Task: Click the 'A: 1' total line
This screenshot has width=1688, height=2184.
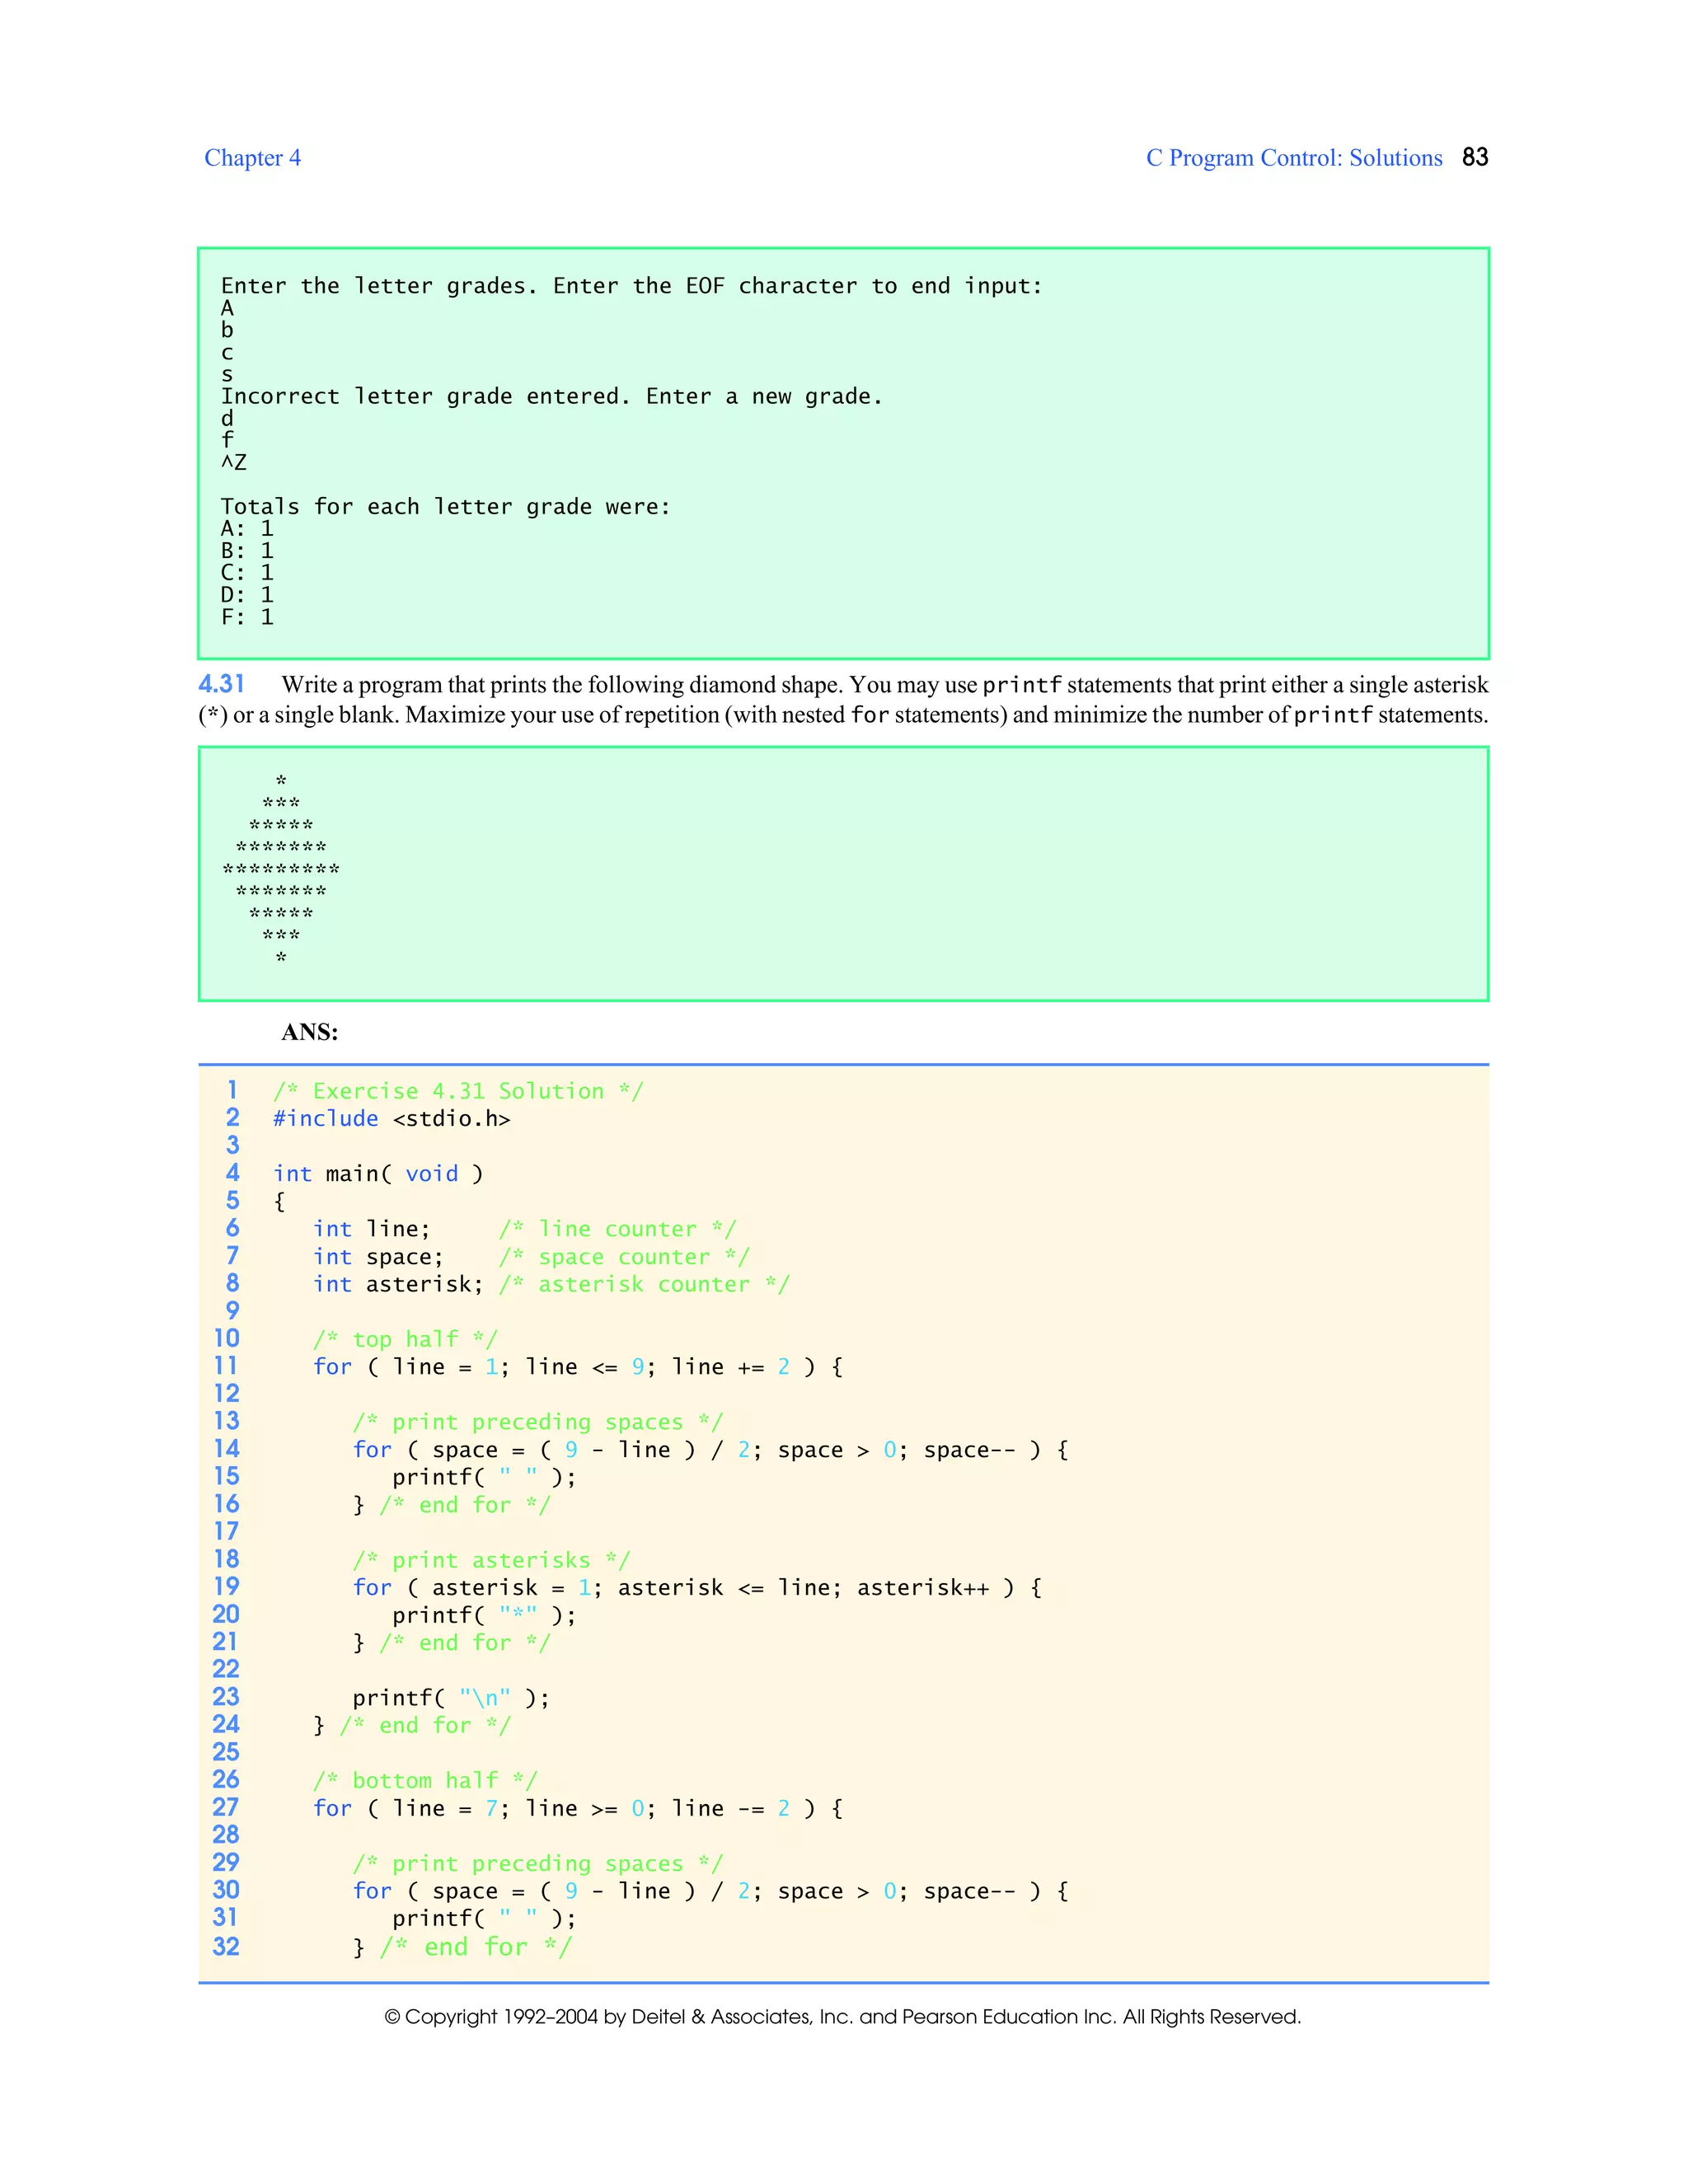Action: tap(247, 529)
